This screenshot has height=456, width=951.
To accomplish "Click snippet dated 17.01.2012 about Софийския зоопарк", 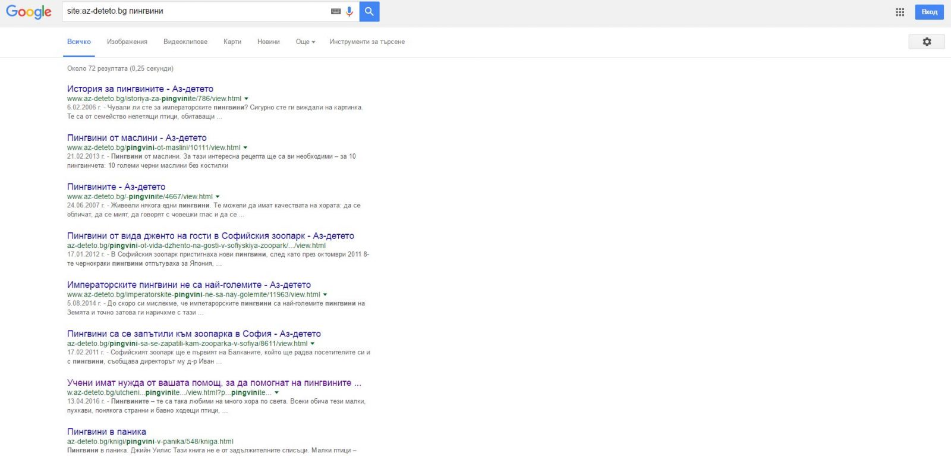I will pos(218,259).
